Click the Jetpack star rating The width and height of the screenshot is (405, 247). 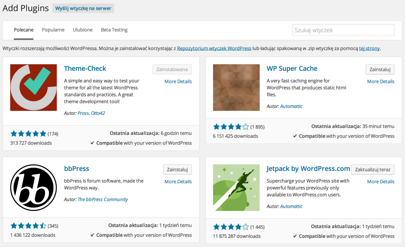coord(231,227)
